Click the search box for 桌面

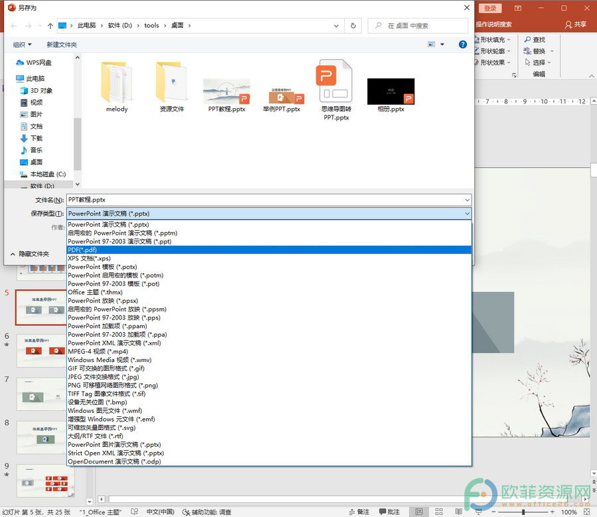418,26
